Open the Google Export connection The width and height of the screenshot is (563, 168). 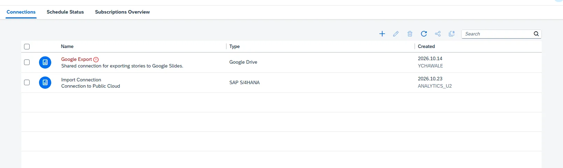click(x=76, y=59)
